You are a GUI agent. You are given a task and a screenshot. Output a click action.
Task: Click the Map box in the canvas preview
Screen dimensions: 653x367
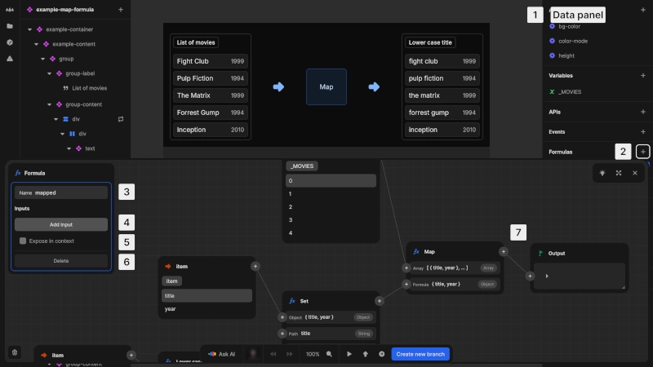[x=326, y=87]
